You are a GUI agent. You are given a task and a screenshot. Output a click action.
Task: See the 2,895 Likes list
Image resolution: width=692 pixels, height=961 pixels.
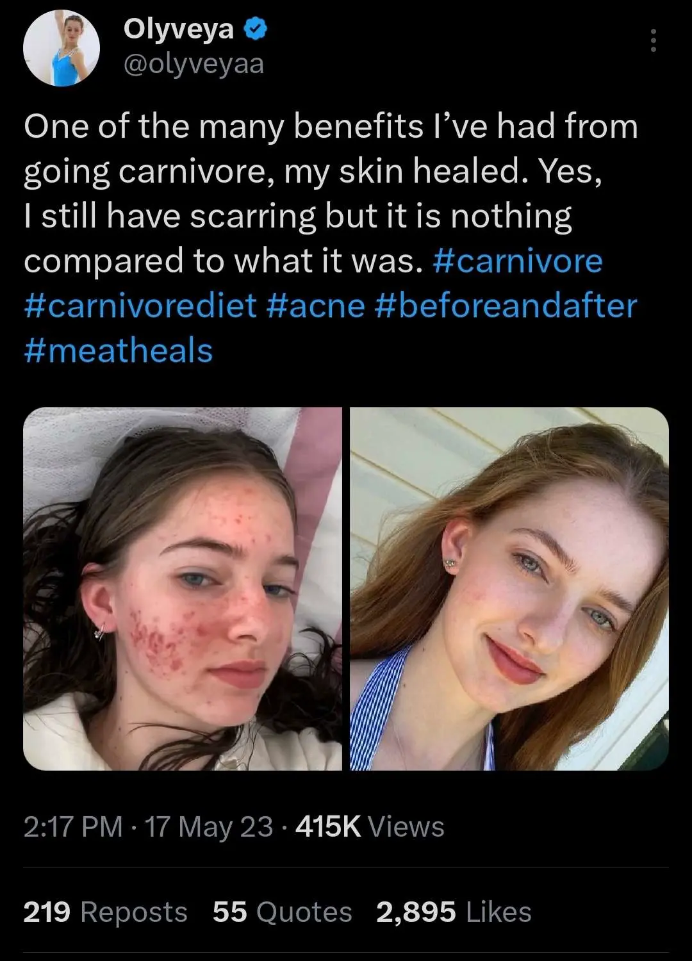[x=454, y=912]
